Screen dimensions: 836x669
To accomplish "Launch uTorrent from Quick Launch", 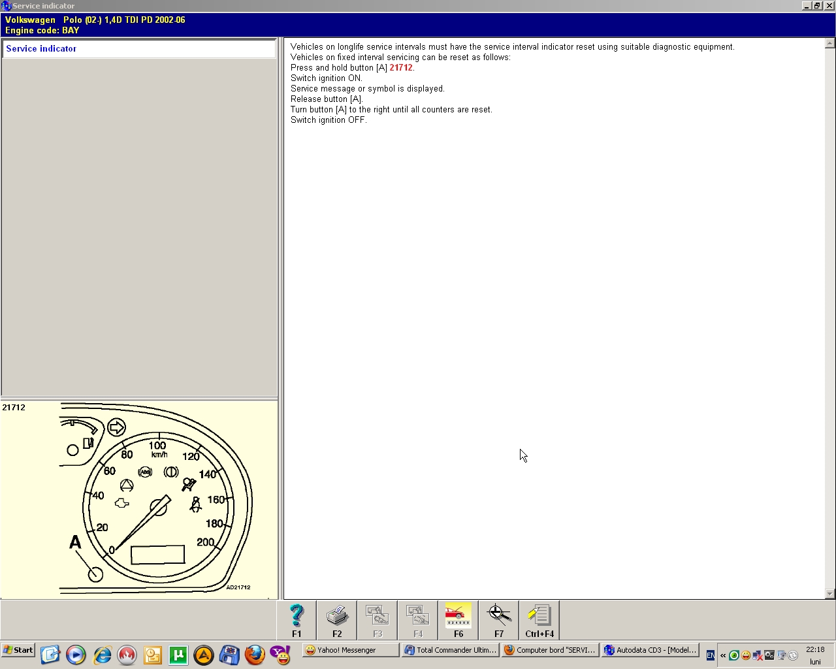I will coord(178,655).
